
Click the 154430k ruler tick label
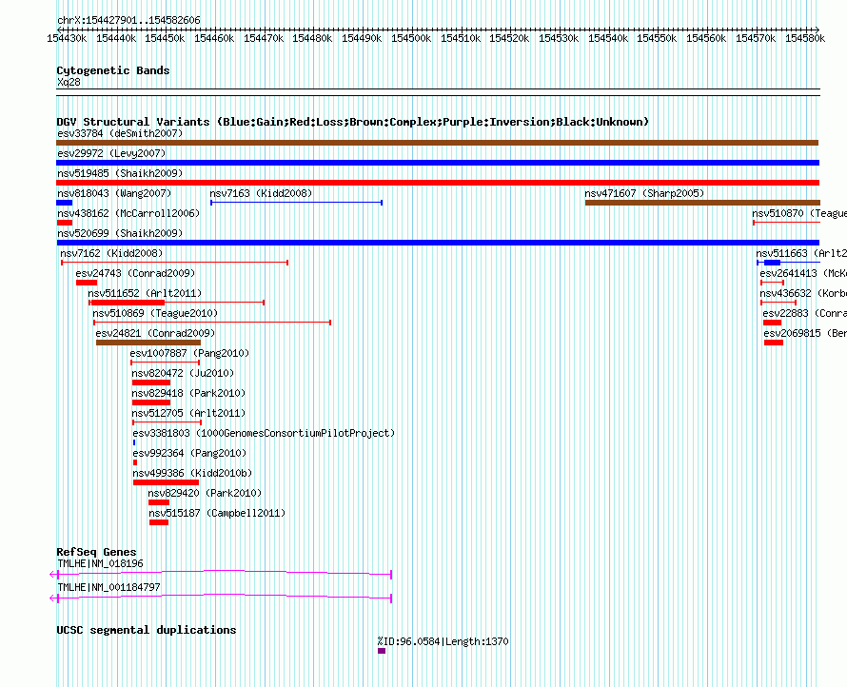pos(67,38)
